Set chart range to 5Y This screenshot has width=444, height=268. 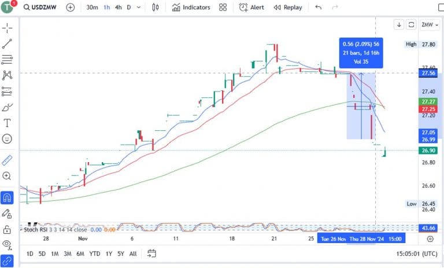pos(121,254)
